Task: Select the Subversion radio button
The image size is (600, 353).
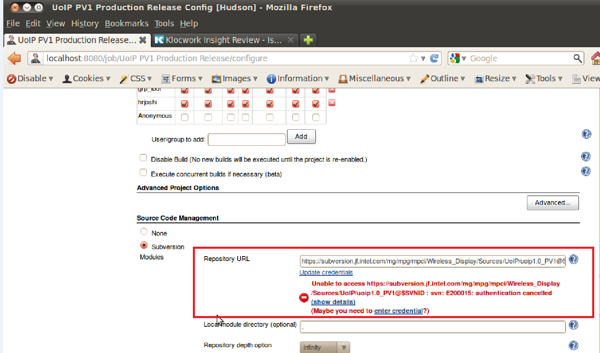Action: (x=144, y=245)
